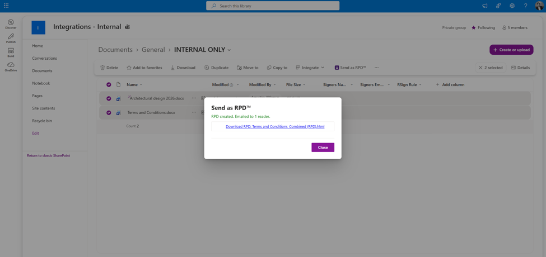The image size is (546, 257).
Task: Click Copy to in the command bar
Action: (x=277, y=68)
